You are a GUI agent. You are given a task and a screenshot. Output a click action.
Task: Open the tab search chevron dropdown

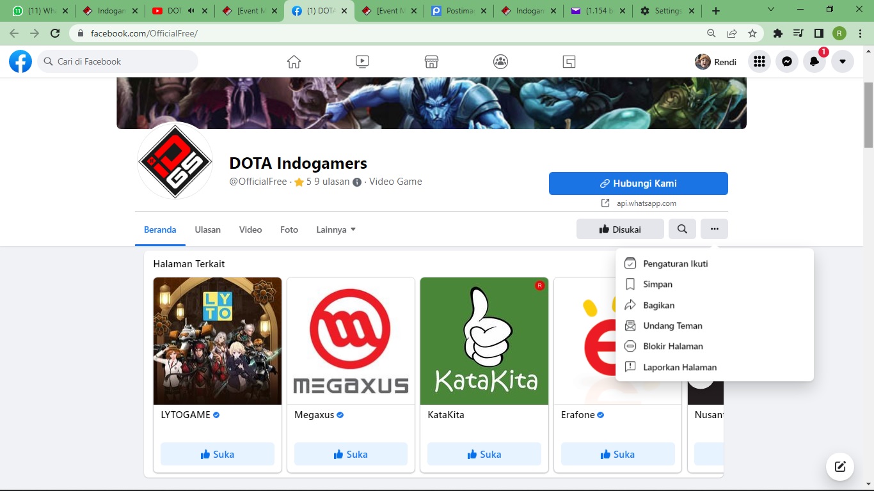tap(771, 10)
